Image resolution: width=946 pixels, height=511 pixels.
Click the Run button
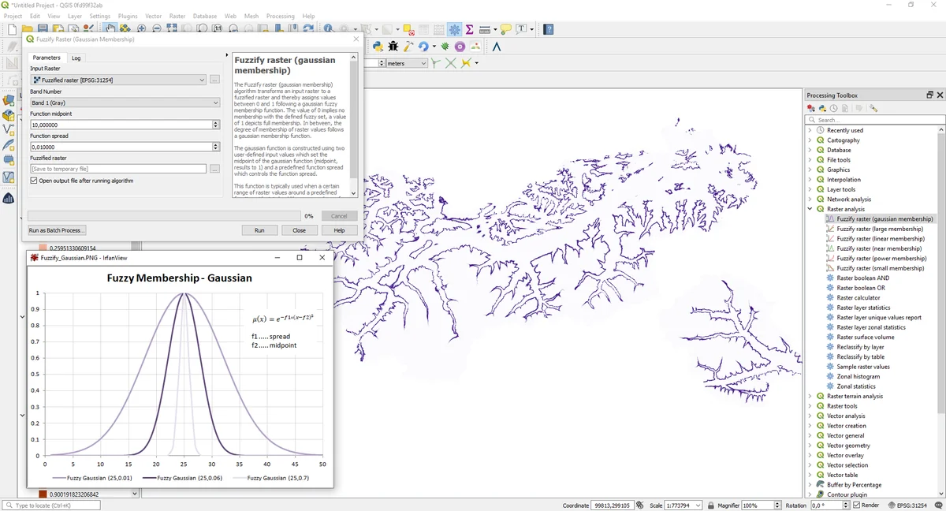[x=259, y=230]
